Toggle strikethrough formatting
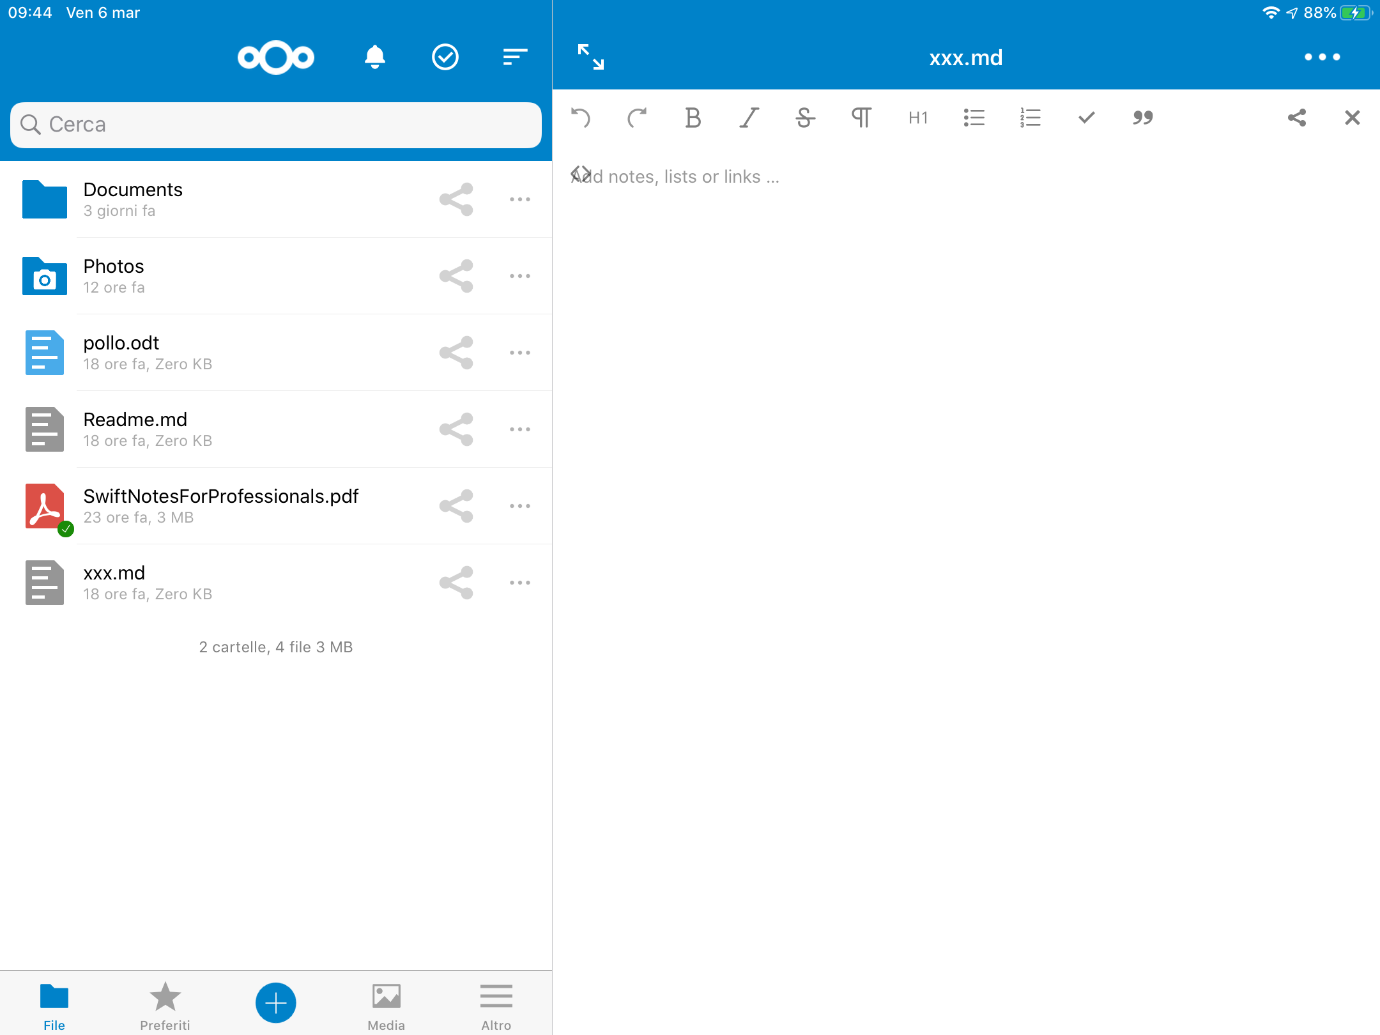Screen dimensions: 1380x1035 coord(805,118)
